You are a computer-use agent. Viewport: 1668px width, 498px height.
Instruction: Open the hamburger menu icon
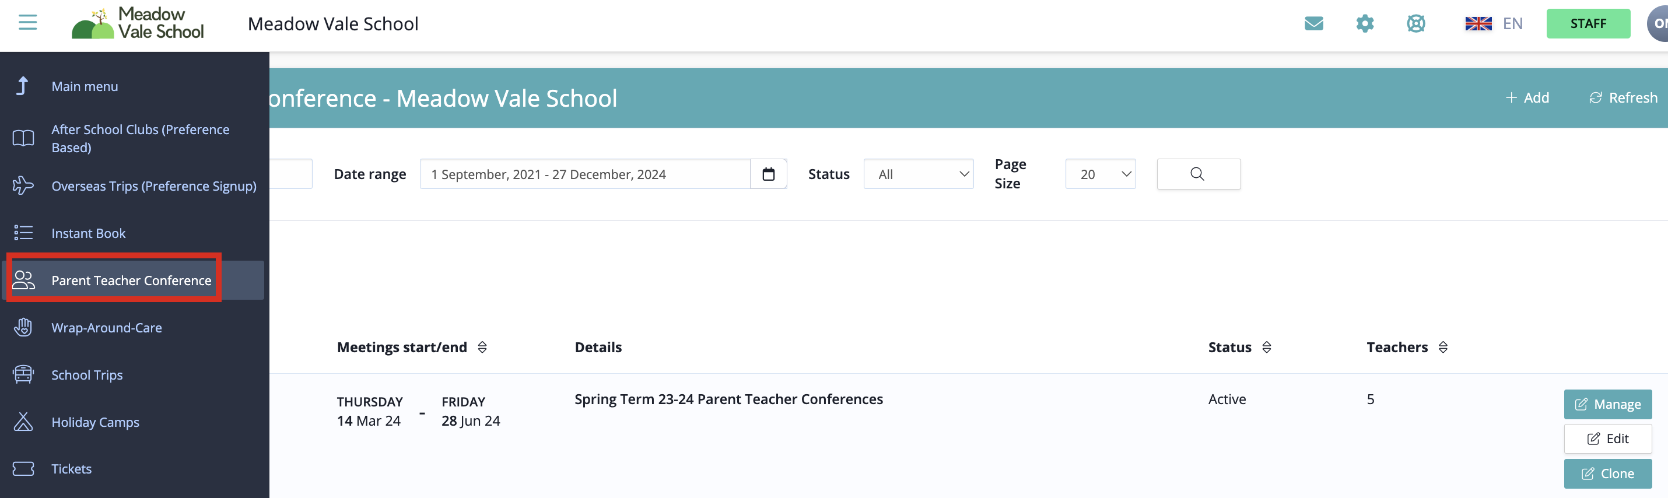[27, 23]
